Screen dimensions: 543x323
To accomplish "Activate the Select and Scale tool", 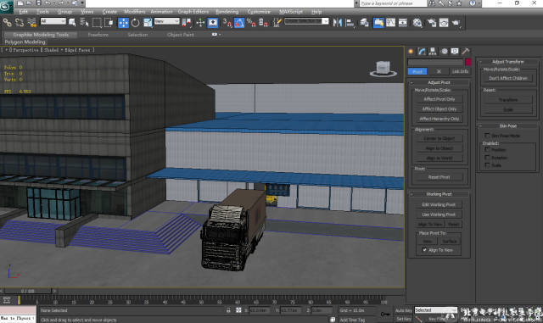I will (x=148, y=23).
